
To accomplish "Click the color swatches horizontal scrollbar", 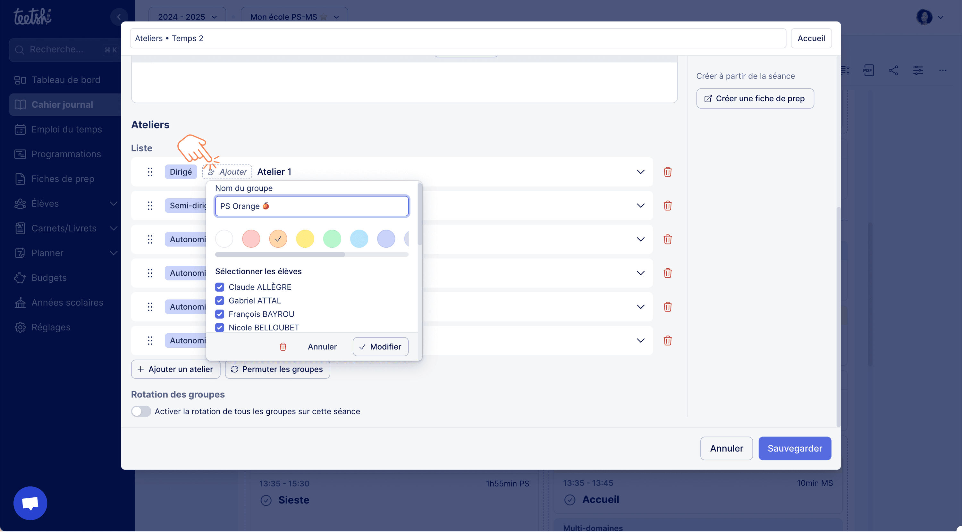I will tap(280, 254).
